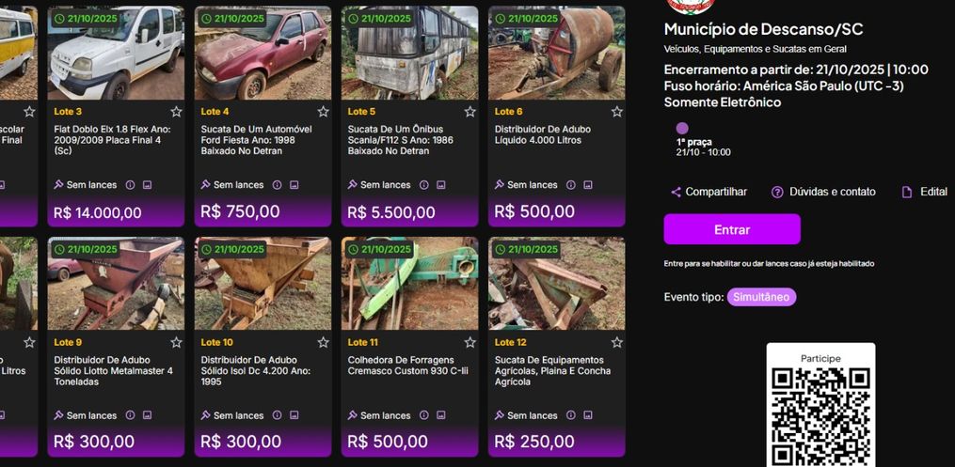Click the photo icon on Lote 11 card
Viewport: 955px width, 467px height.
pyautogui.click(x=440, y=415)
